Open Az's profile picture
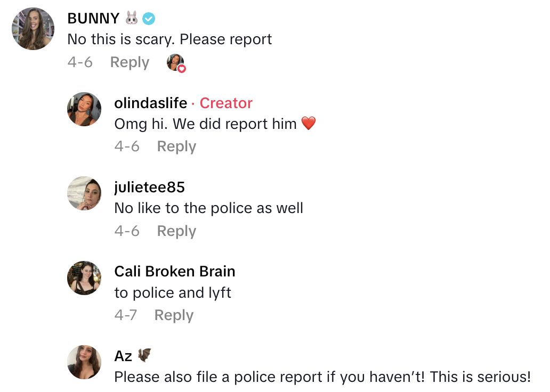Viewport: 550px width, 392px height. 84,362
